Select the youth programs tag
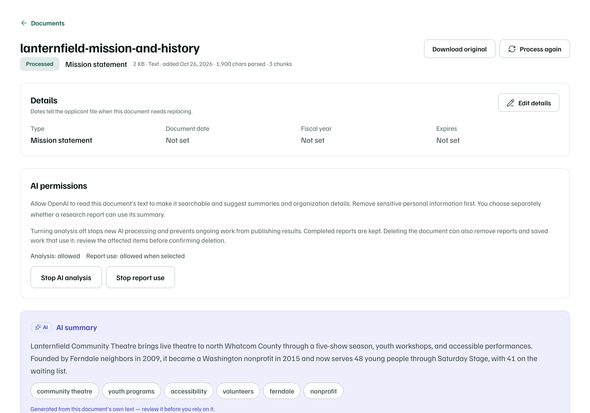This screenshot has height=413, width=590. click(131, 391)
